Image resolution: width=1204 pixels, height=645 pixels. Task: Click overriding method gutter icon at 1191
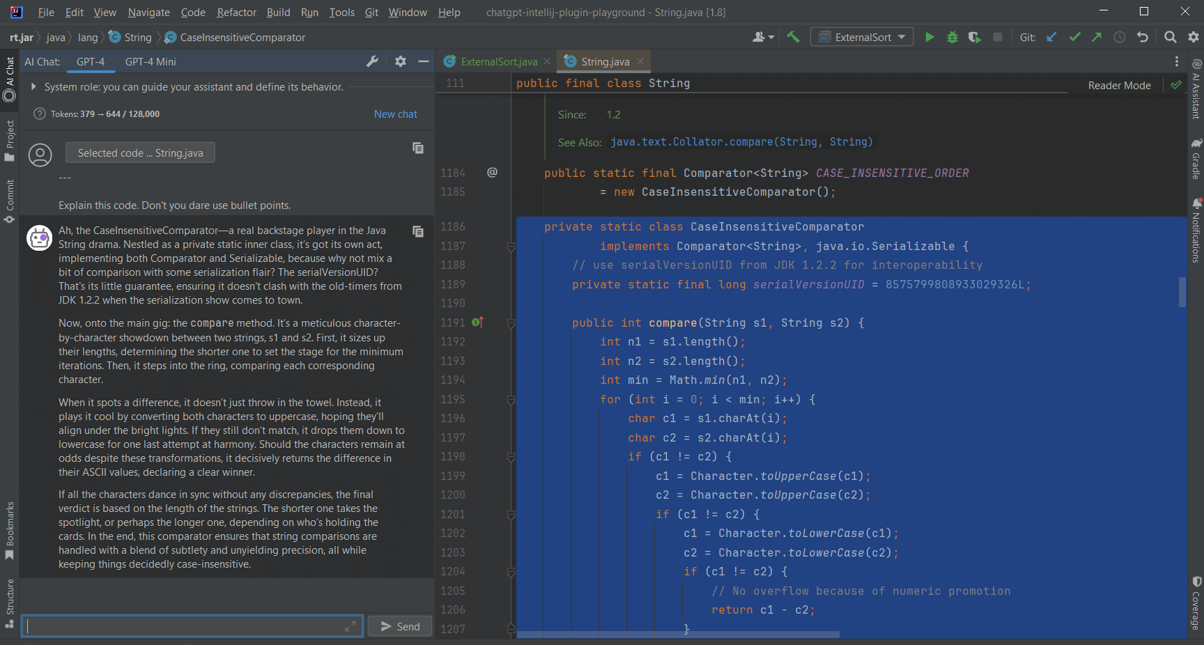click(477, 322)
